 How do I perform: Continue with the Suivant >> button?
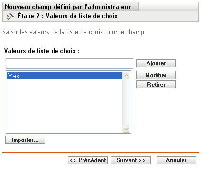(131, 160)
